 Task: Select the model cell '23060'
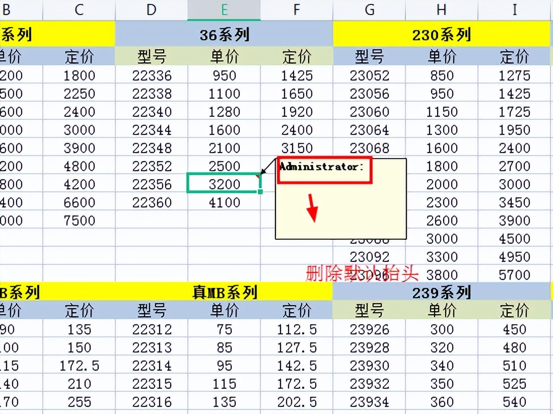[369, 111]
